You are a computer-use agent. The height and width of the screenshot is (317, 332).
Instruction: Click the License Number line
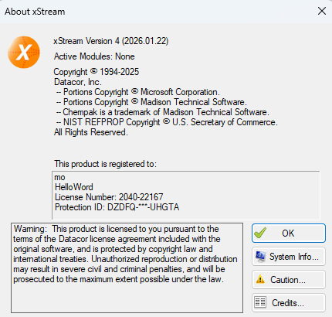(109, 197)
